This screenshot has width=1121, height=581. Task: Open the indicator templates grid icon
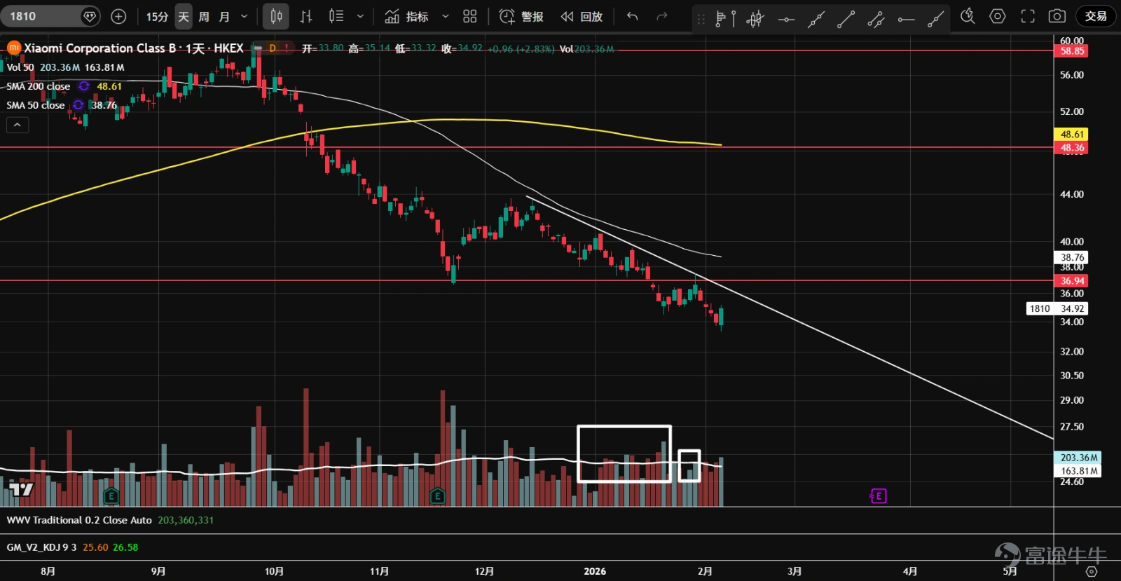point(470,16)
